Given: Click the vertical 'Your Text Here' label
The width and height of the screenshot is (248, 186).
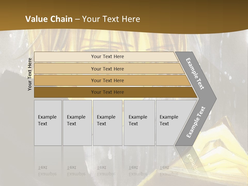Looking at the screenshot, I should tap(30, 74).
